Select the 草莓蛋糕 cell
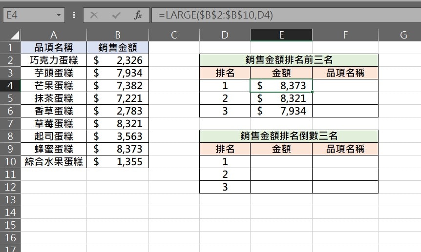This screenshot has height=252, width=421. [x=54, y=124]
